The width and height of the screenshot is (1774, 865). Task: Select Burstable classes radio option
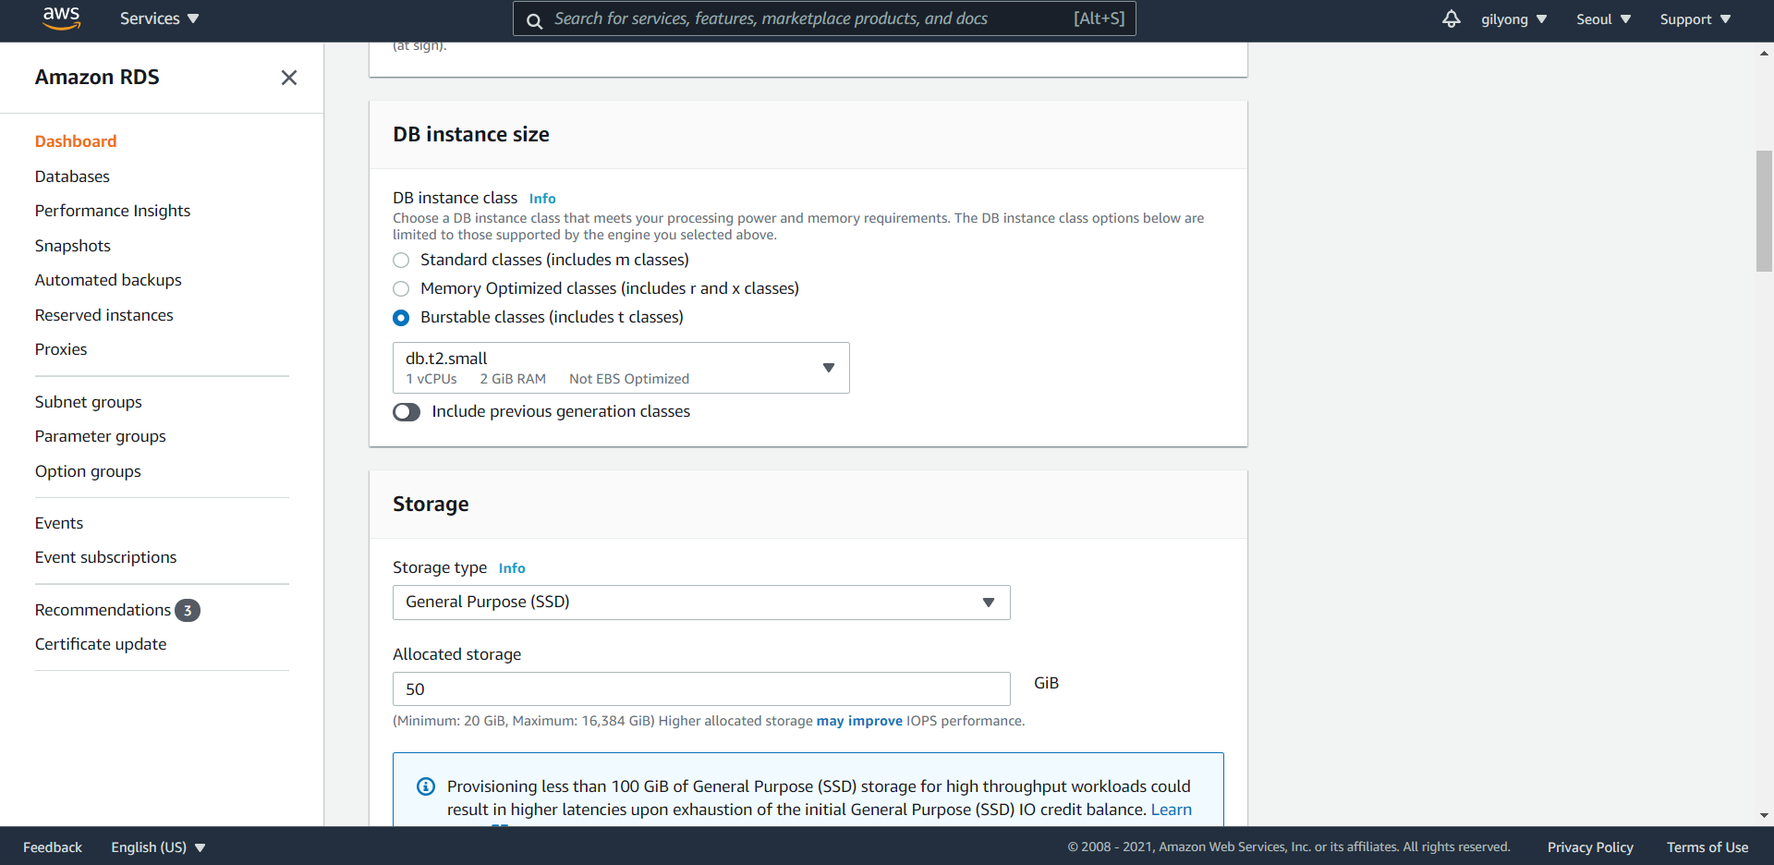tap(401, 318)
